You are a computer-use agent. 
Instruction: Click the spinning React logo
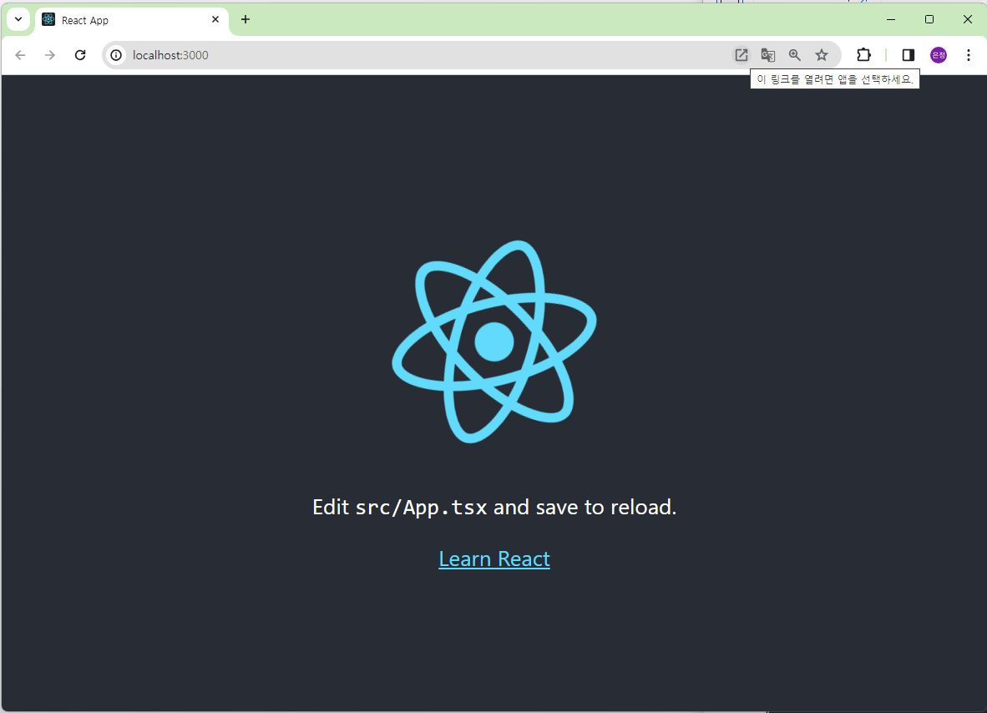(x=494, y=341)
